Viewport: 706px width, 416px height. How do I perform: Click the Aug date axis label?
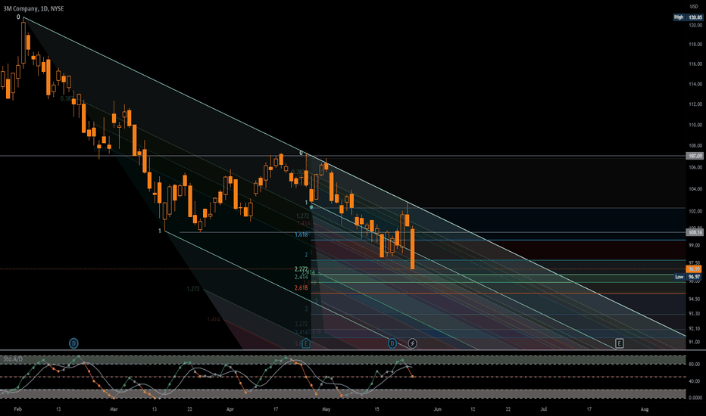(x=645, y=409)
